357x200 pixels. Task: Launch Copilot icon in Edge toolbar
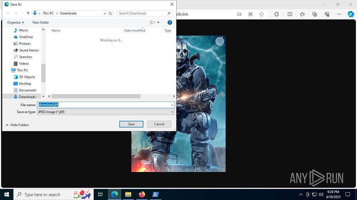pyautogui.click(x=351, y=14)
